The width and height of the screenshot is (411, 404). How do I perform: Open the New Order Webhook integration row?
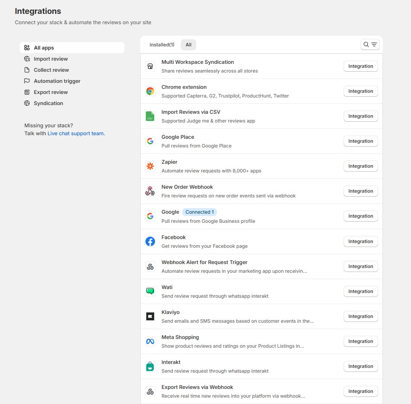187,187
